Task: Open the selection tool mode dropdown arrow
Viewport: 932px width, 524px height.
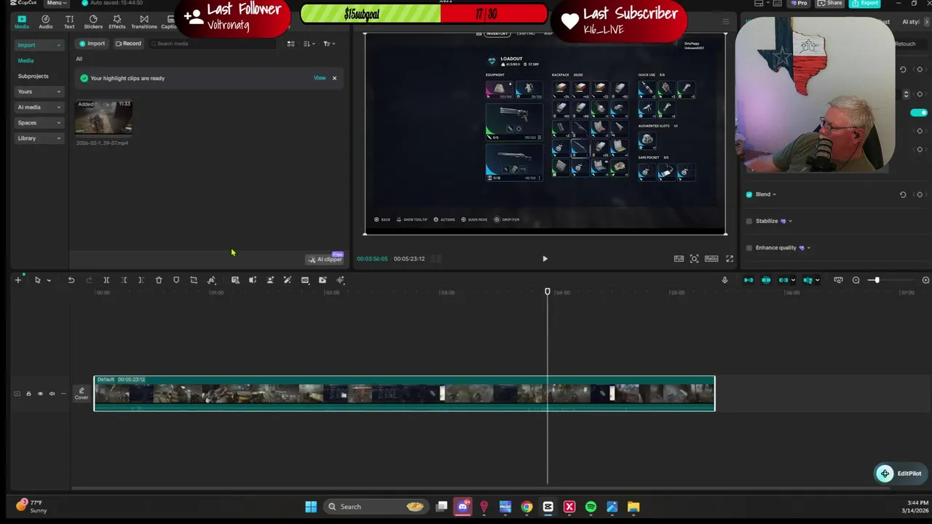Action: click(49, 280)
